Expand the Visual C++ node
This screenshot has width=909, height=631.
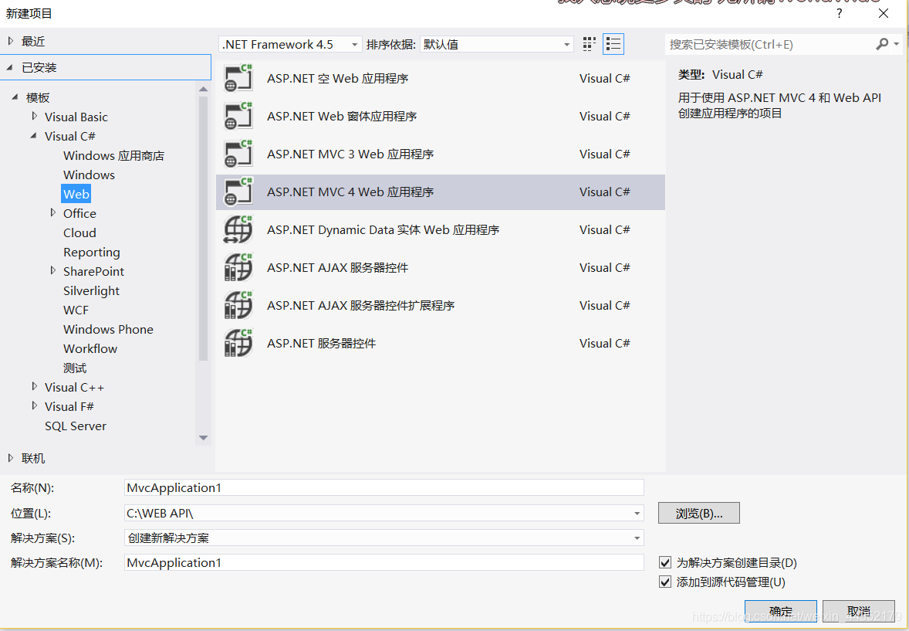34,387
